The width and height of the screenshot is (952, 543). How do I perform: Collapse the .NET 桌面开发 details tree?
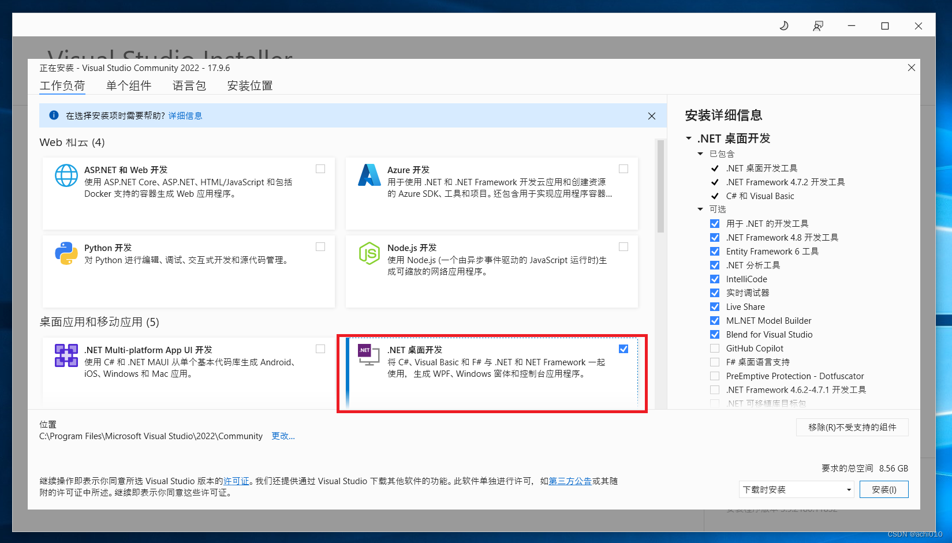pos(689,138)
